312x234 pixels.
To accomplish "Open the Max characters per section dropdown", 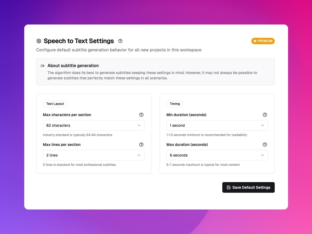I will tap(93, 125).
